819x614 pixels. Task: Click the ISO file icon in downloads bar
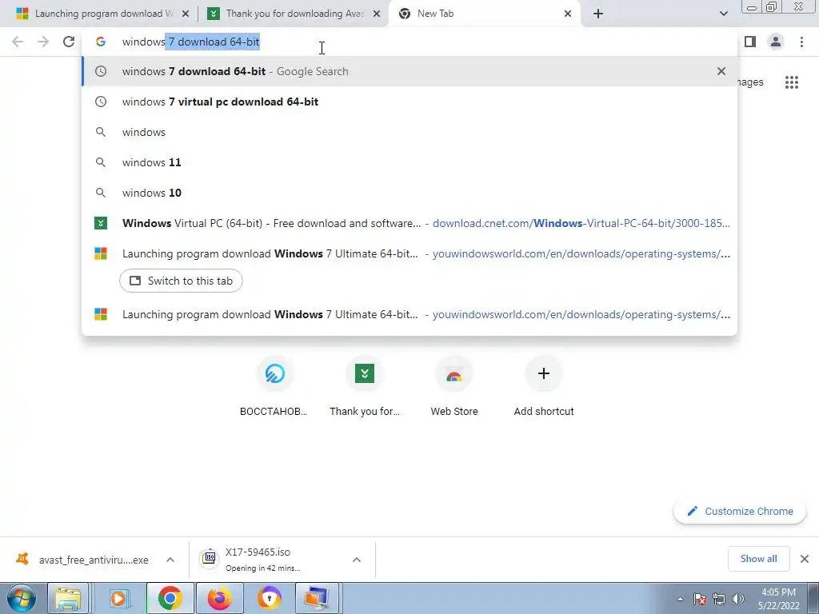[x=209, y=559]
